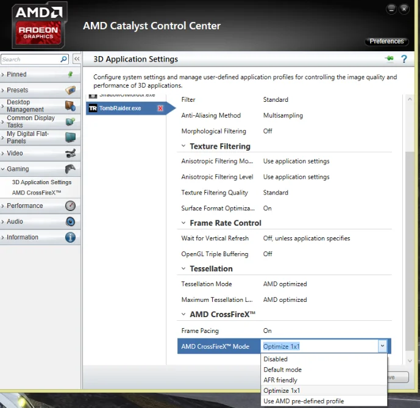420x408 pixels.
Task: Click the My Digital Flat-Panels monitor icon
Action: coord(71,137)
